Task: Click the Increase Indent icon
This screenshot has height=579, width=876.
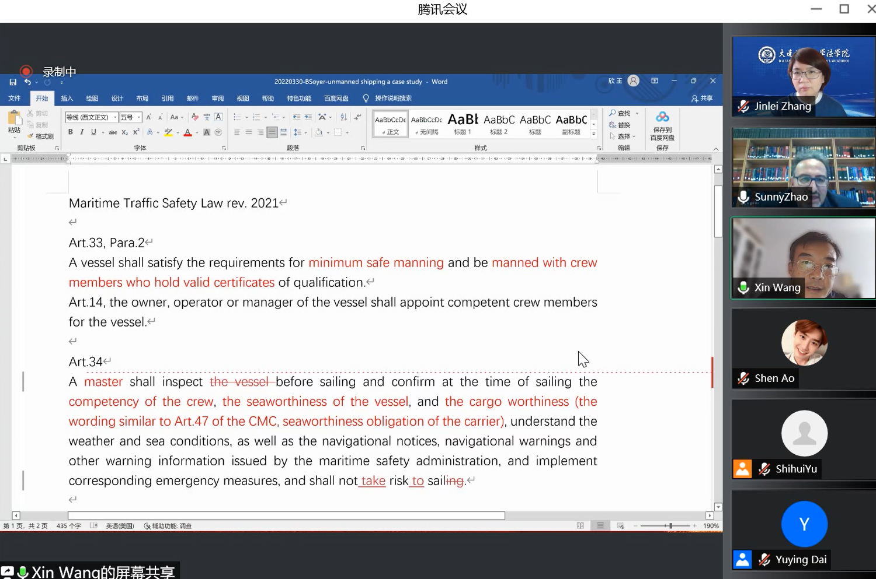Action: (308, 117)
